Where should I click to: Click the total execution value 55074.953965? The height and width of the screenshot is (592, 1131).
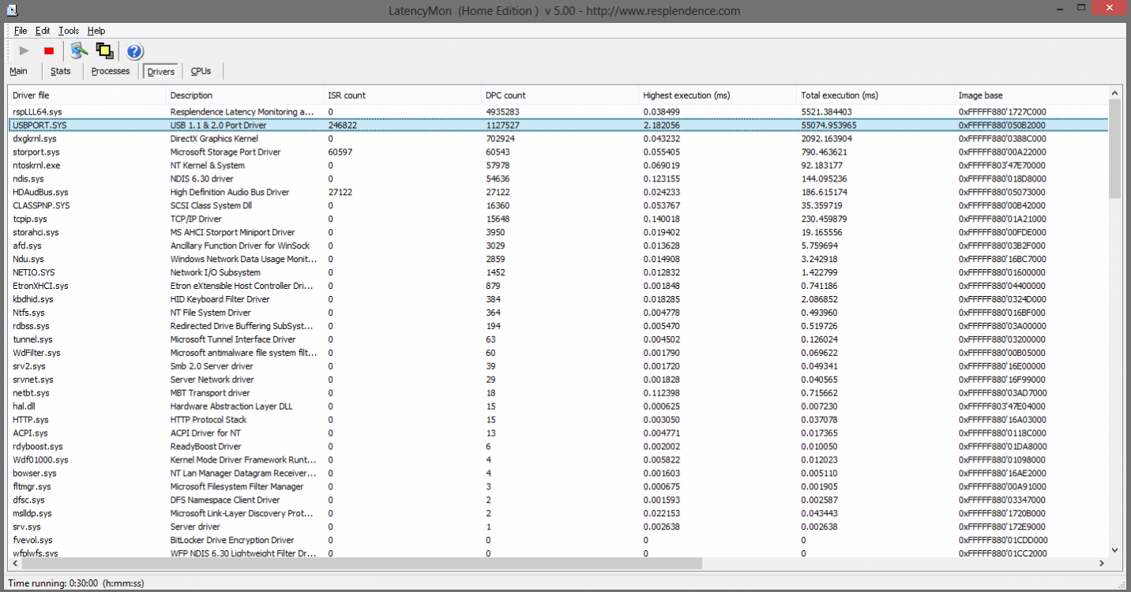(829, 126)
